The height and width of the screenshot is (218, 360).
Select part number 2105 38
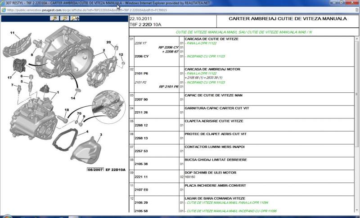[x=141, y=164]
